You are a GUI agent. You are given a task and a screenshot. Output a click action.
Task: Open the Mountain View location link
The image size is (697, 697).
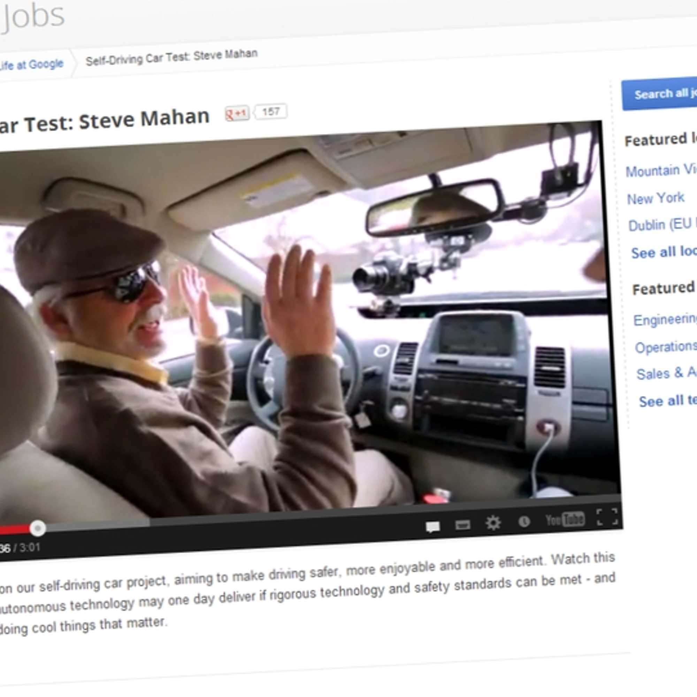[661, 170]
